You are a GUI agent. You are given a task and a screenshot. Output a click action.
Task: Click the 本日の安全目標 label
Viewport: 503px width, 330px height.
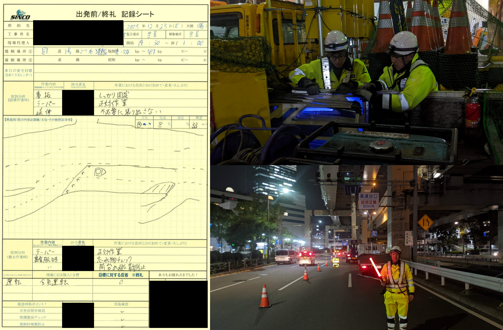[18, 72]
